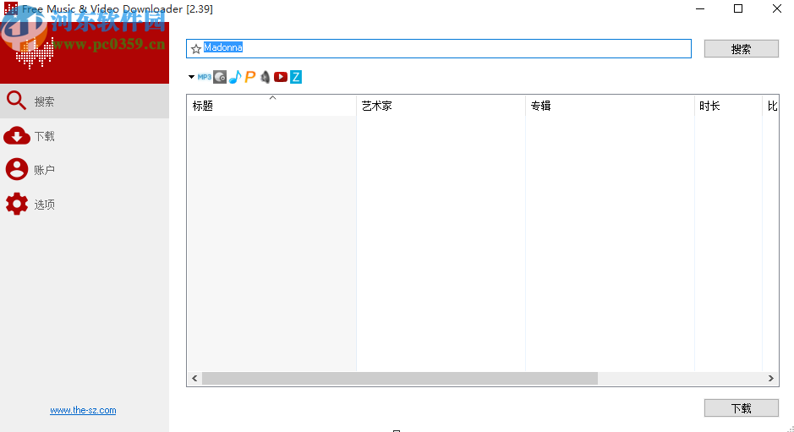Maximize the Free Music & Video Downloader window
Image resolution: width=794 pixels, height=432 pixels.
tap(738, 8)
